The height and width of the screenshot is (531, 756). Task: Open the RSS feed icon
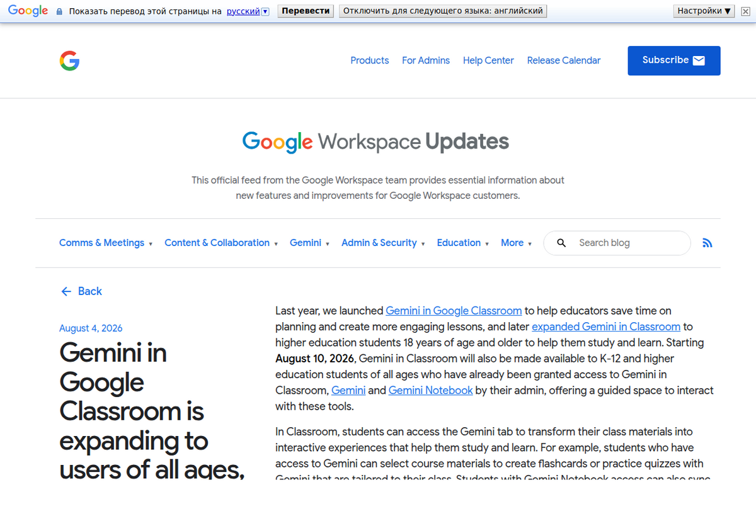pos(707,243)
